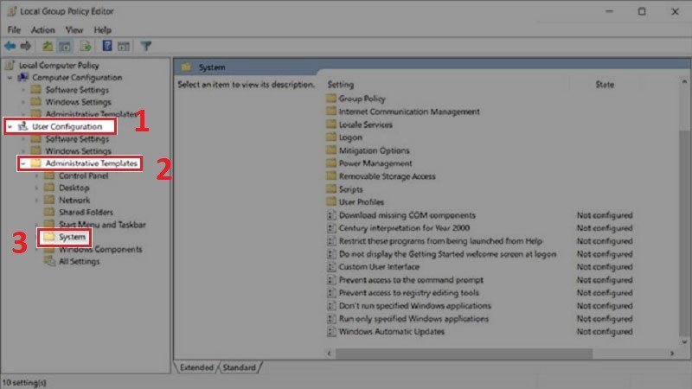Open the Locale Services folder

tap(365, 124)
